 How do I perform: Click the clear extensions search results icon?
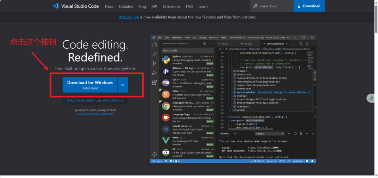pyautogui.click(x=205, y=43)
